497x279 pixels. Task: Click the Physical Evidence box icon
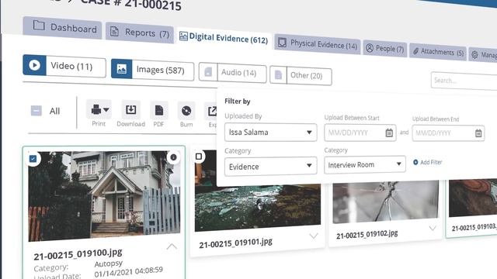coord(282,43)
